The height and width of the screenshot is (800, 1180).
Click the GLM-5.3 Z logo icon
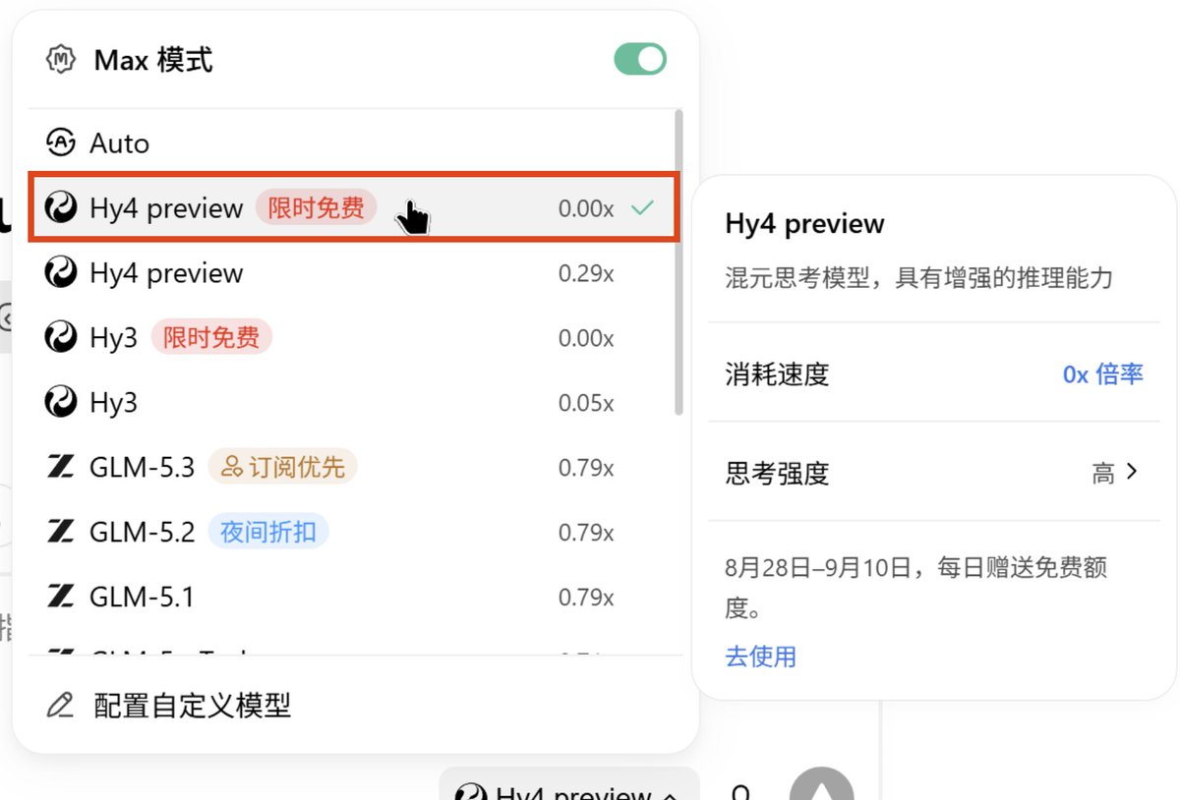(61, 468)
